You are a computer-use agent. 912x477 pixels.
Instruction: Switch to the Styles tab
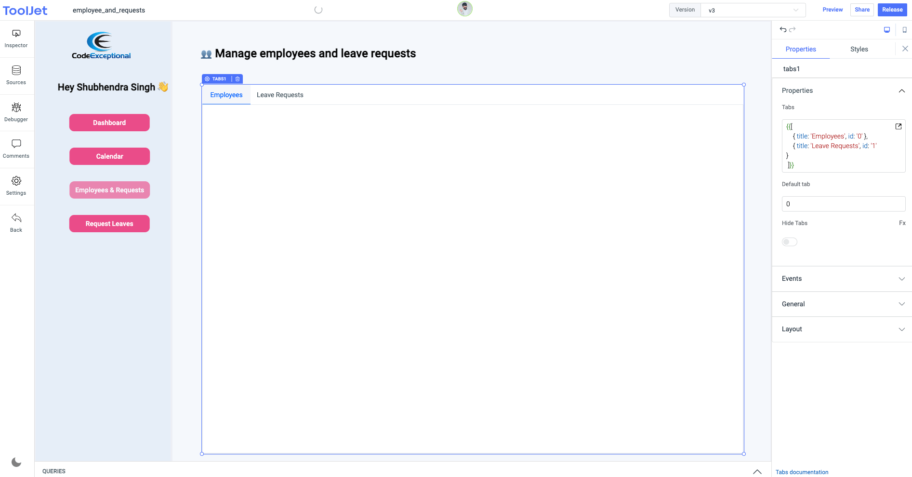tap(859, 49)
